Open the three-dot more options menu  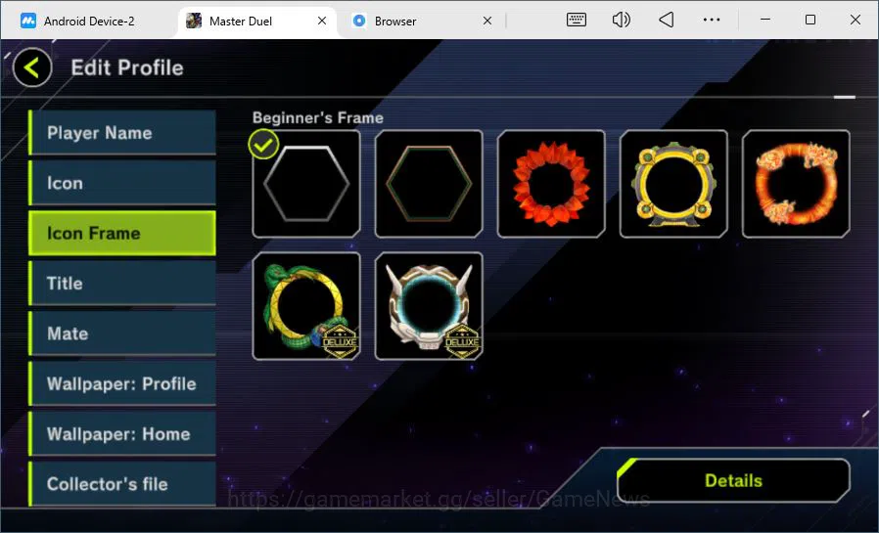pyautogui.click(x=712, y=20)
